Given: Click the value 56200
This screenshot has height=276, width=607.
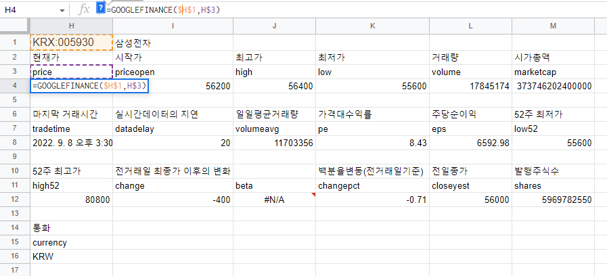Looking at the screenshot, I should coord(219,86).
